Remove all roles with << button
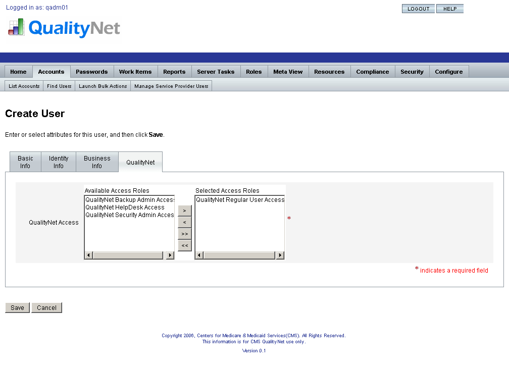Viewport: 509px width, 369px height. 185,246
